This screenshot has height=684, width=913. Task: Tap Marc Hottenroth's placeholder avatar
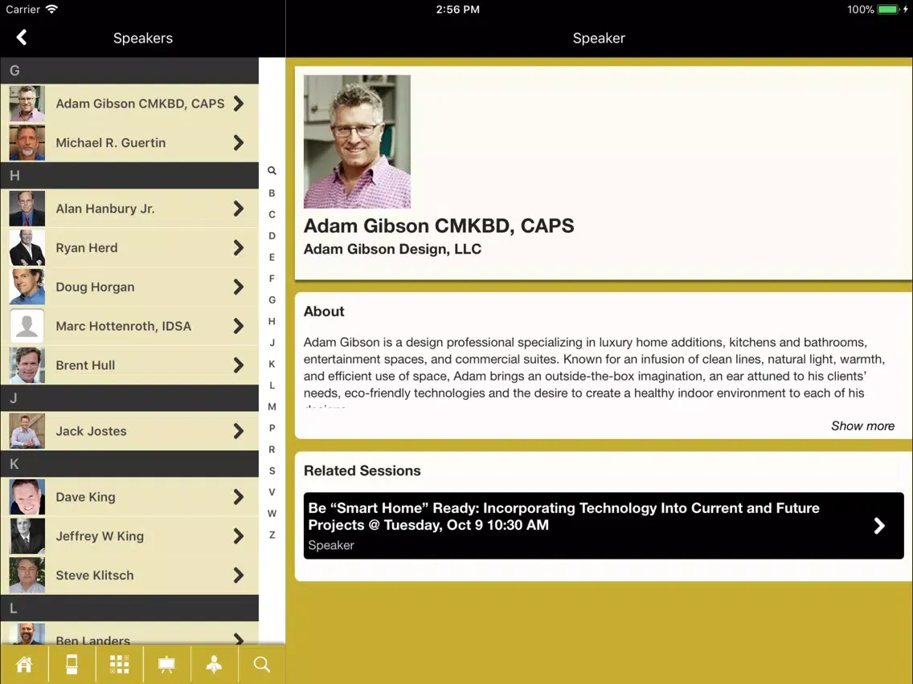[x=27, y=326]
